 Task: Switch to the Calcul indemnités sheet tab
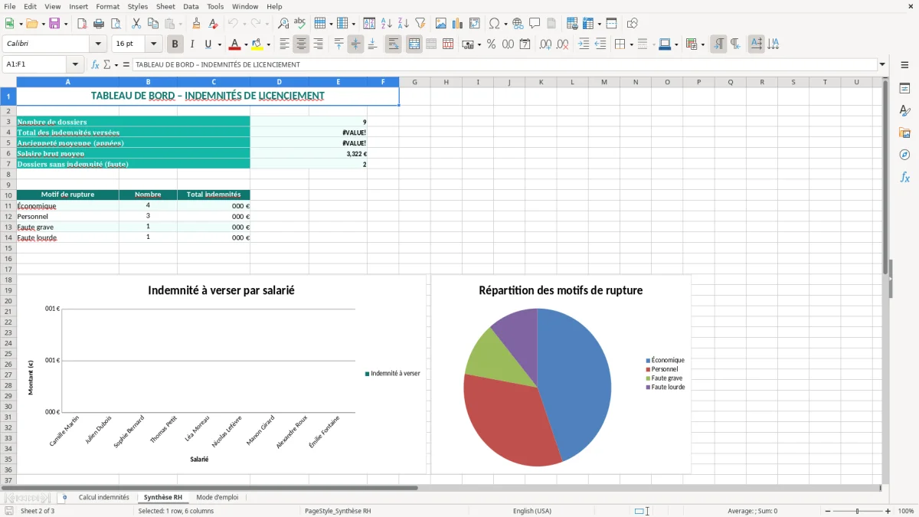tap(103, 498)
